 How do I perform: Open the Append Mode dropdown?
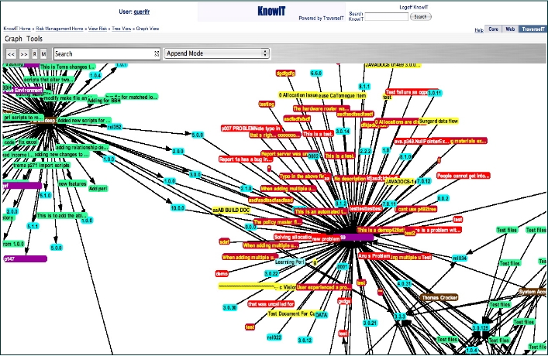point(216,53)
